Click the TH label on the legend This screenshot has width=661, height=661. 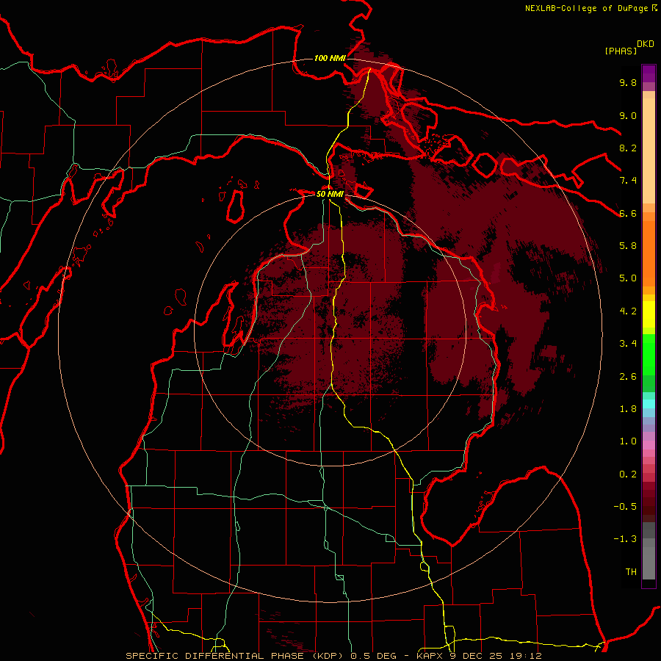pyautogui.click(x=631, y=572)
